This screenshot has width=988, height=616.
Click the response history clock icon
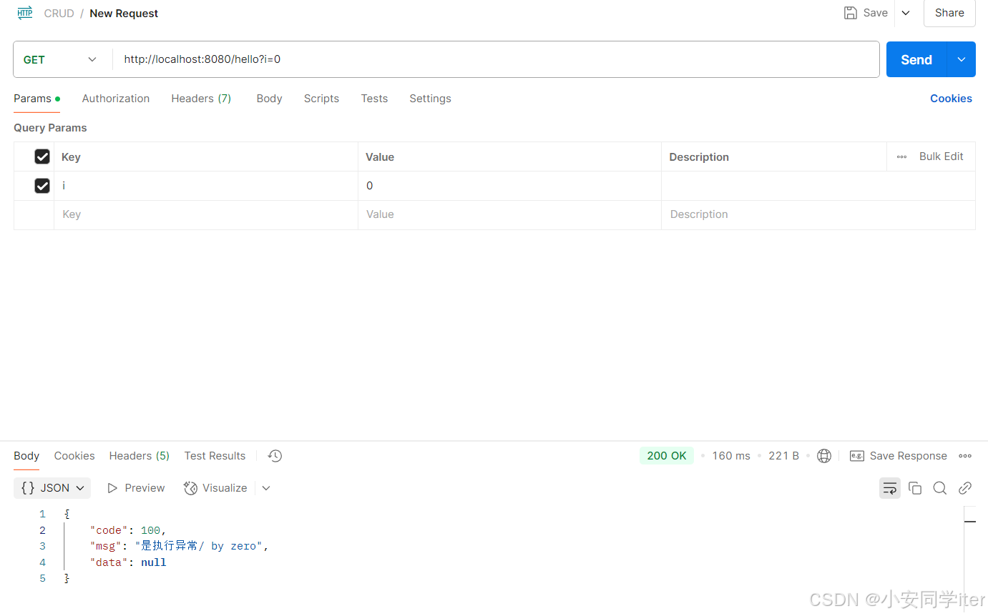tap(275, 456)
